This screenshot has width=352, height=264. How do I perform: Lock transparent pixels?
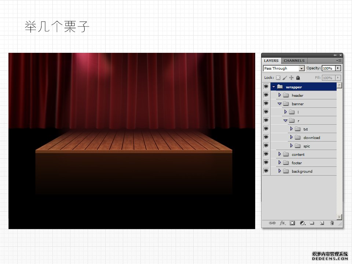pos(278,78)
